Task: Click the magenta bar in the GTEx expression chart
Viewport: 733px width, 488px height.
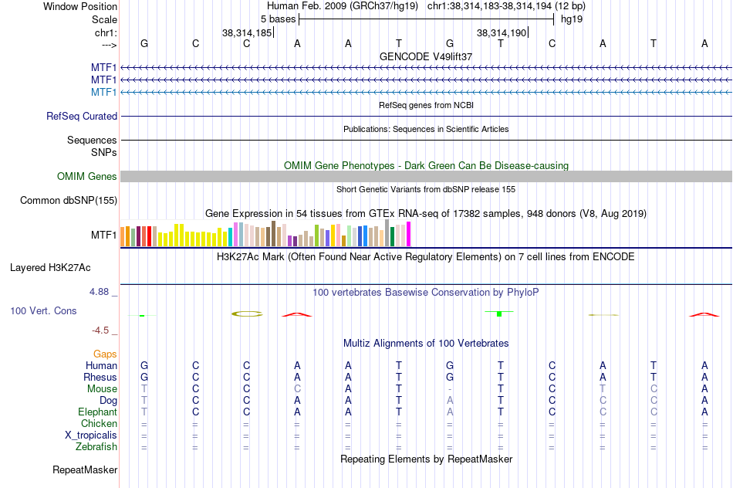Action: pyautogui.click(x=409, y=234)
